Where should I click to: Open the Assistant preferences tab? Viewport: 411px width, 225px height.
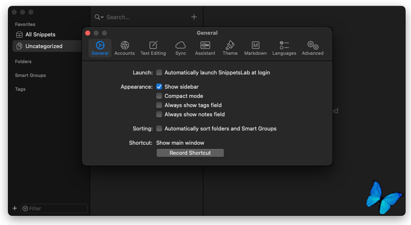click(x=205, y=49)
